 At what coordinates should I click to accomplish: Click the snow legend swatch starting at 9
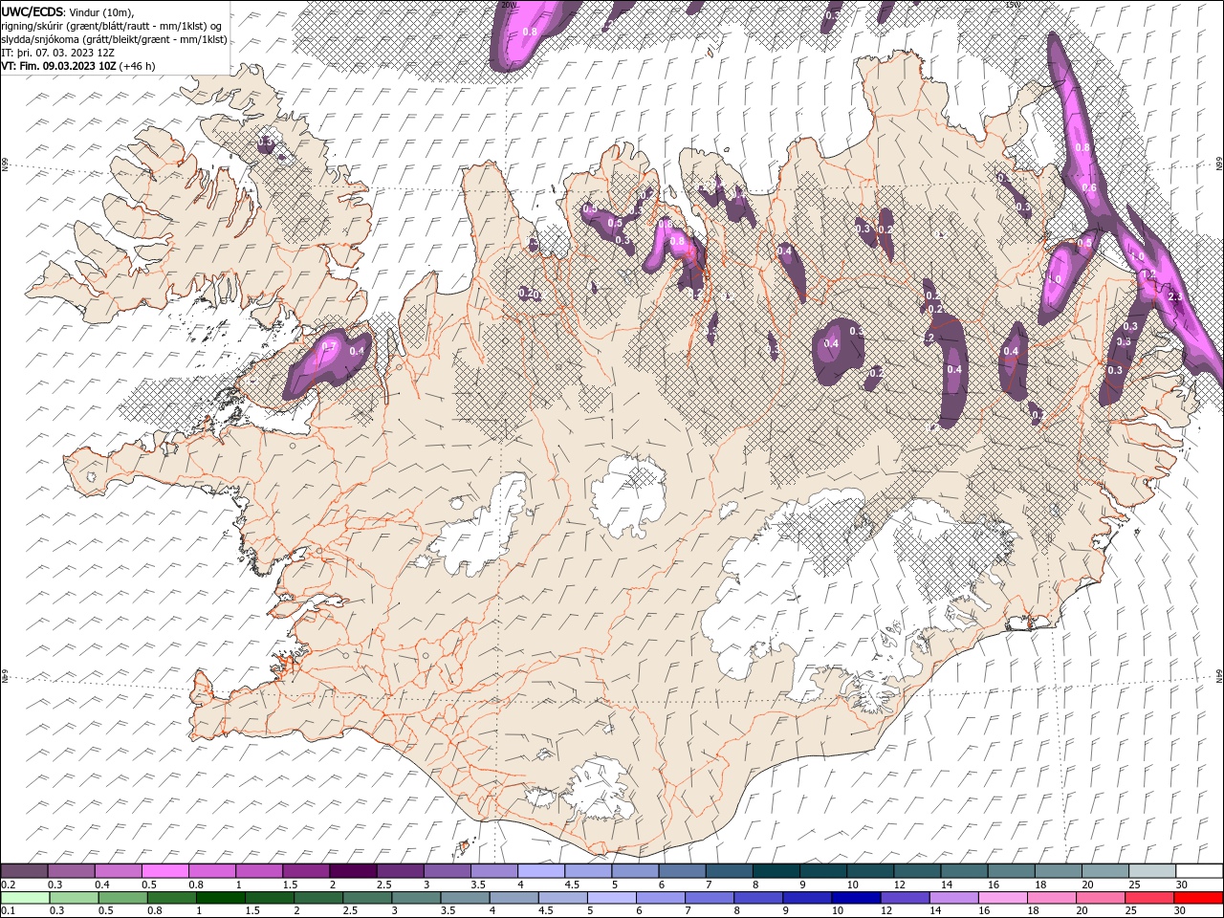821,871
